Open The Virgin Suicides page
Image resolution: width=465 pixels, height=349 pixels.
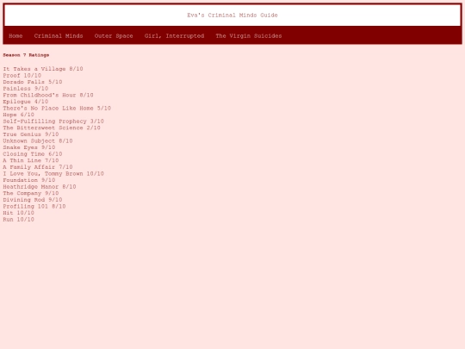click(249, 36)
